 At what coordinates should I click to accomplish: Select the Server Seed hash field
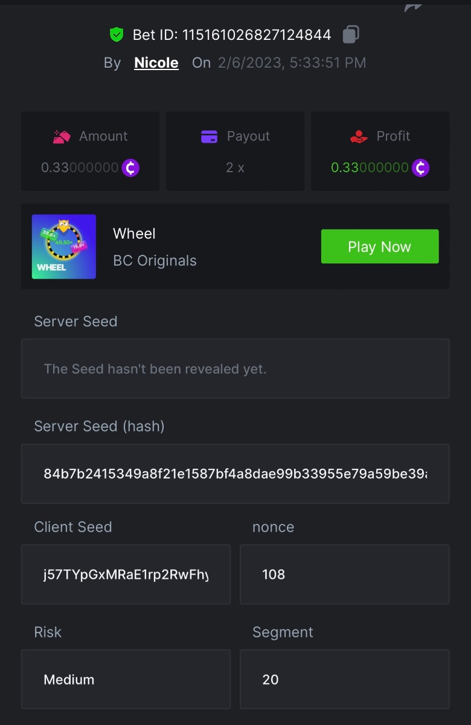click(235, 474)
